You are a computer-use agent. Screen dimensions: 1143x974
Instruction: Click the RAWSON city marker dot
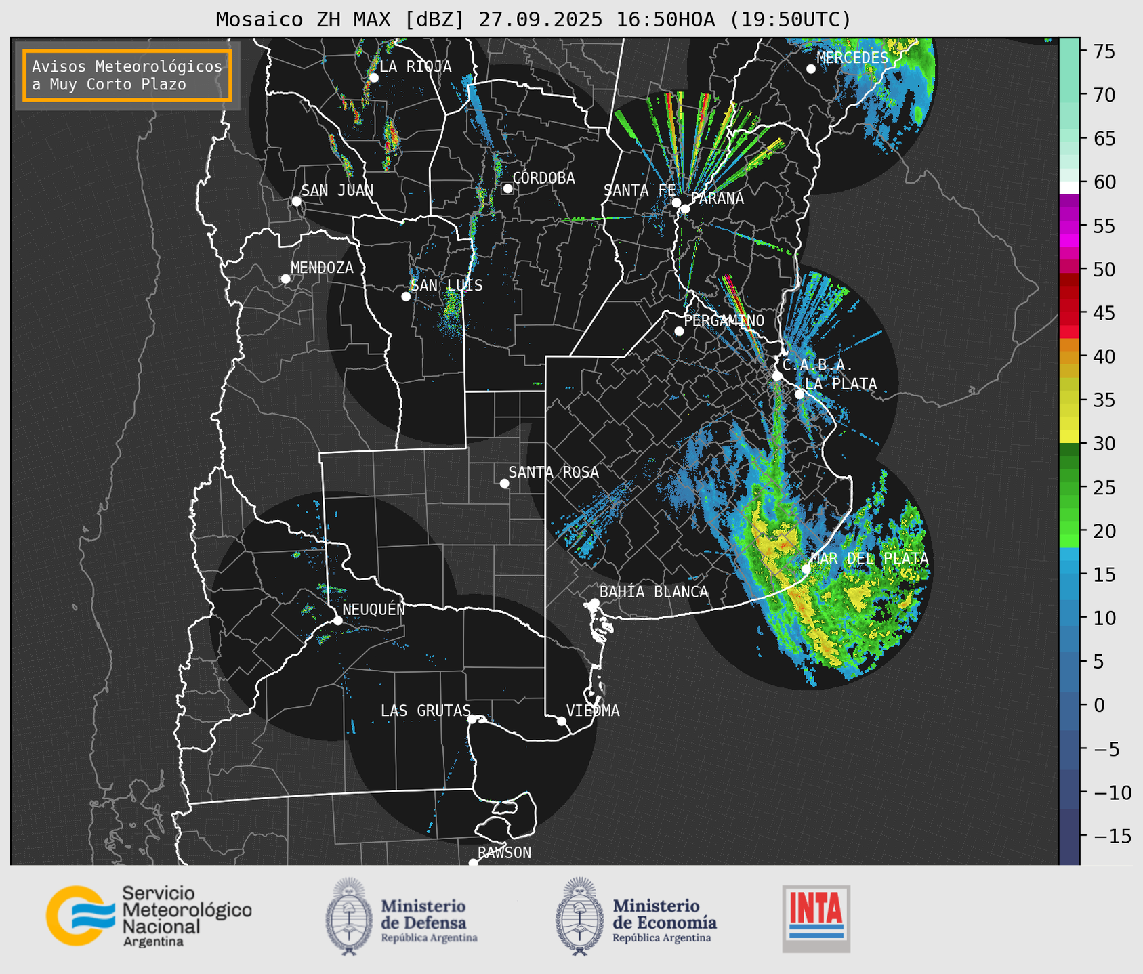(x=473, y=862)
